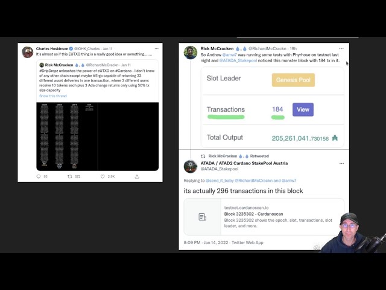Click the Rick McCracken name in the quoted tweet
Screen dimensions: 386x290
(59, 65)
